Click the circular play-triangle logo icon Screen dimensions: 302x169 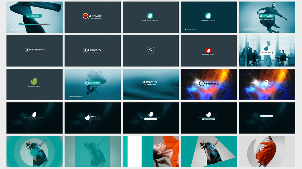151,49
